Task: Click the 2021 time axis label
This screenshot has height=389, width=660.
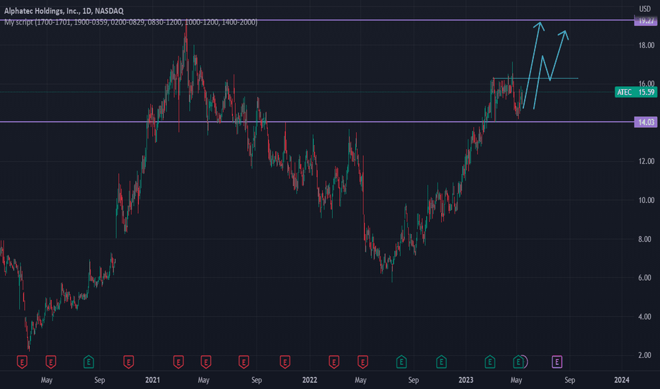Action: tap(152, 381)
